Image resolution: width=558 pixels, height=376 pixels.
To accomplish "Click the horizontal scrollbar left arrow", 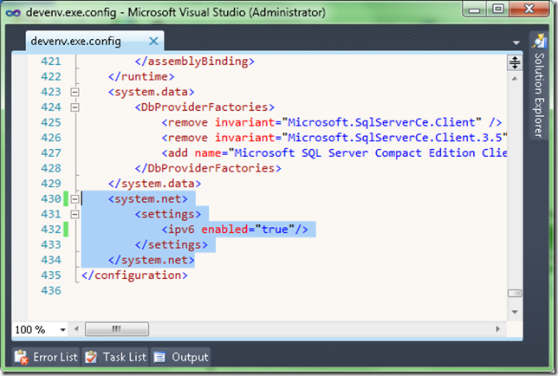I will point(76,329).
